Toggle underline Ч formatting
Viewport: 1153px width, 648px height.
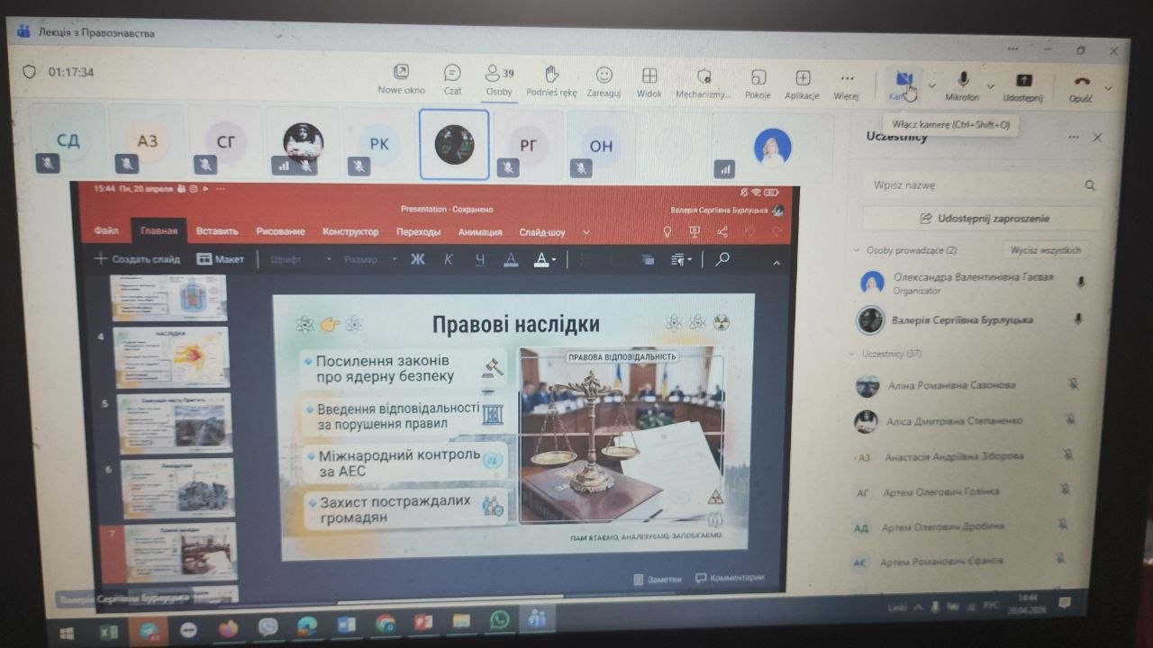tap(480, 259)
